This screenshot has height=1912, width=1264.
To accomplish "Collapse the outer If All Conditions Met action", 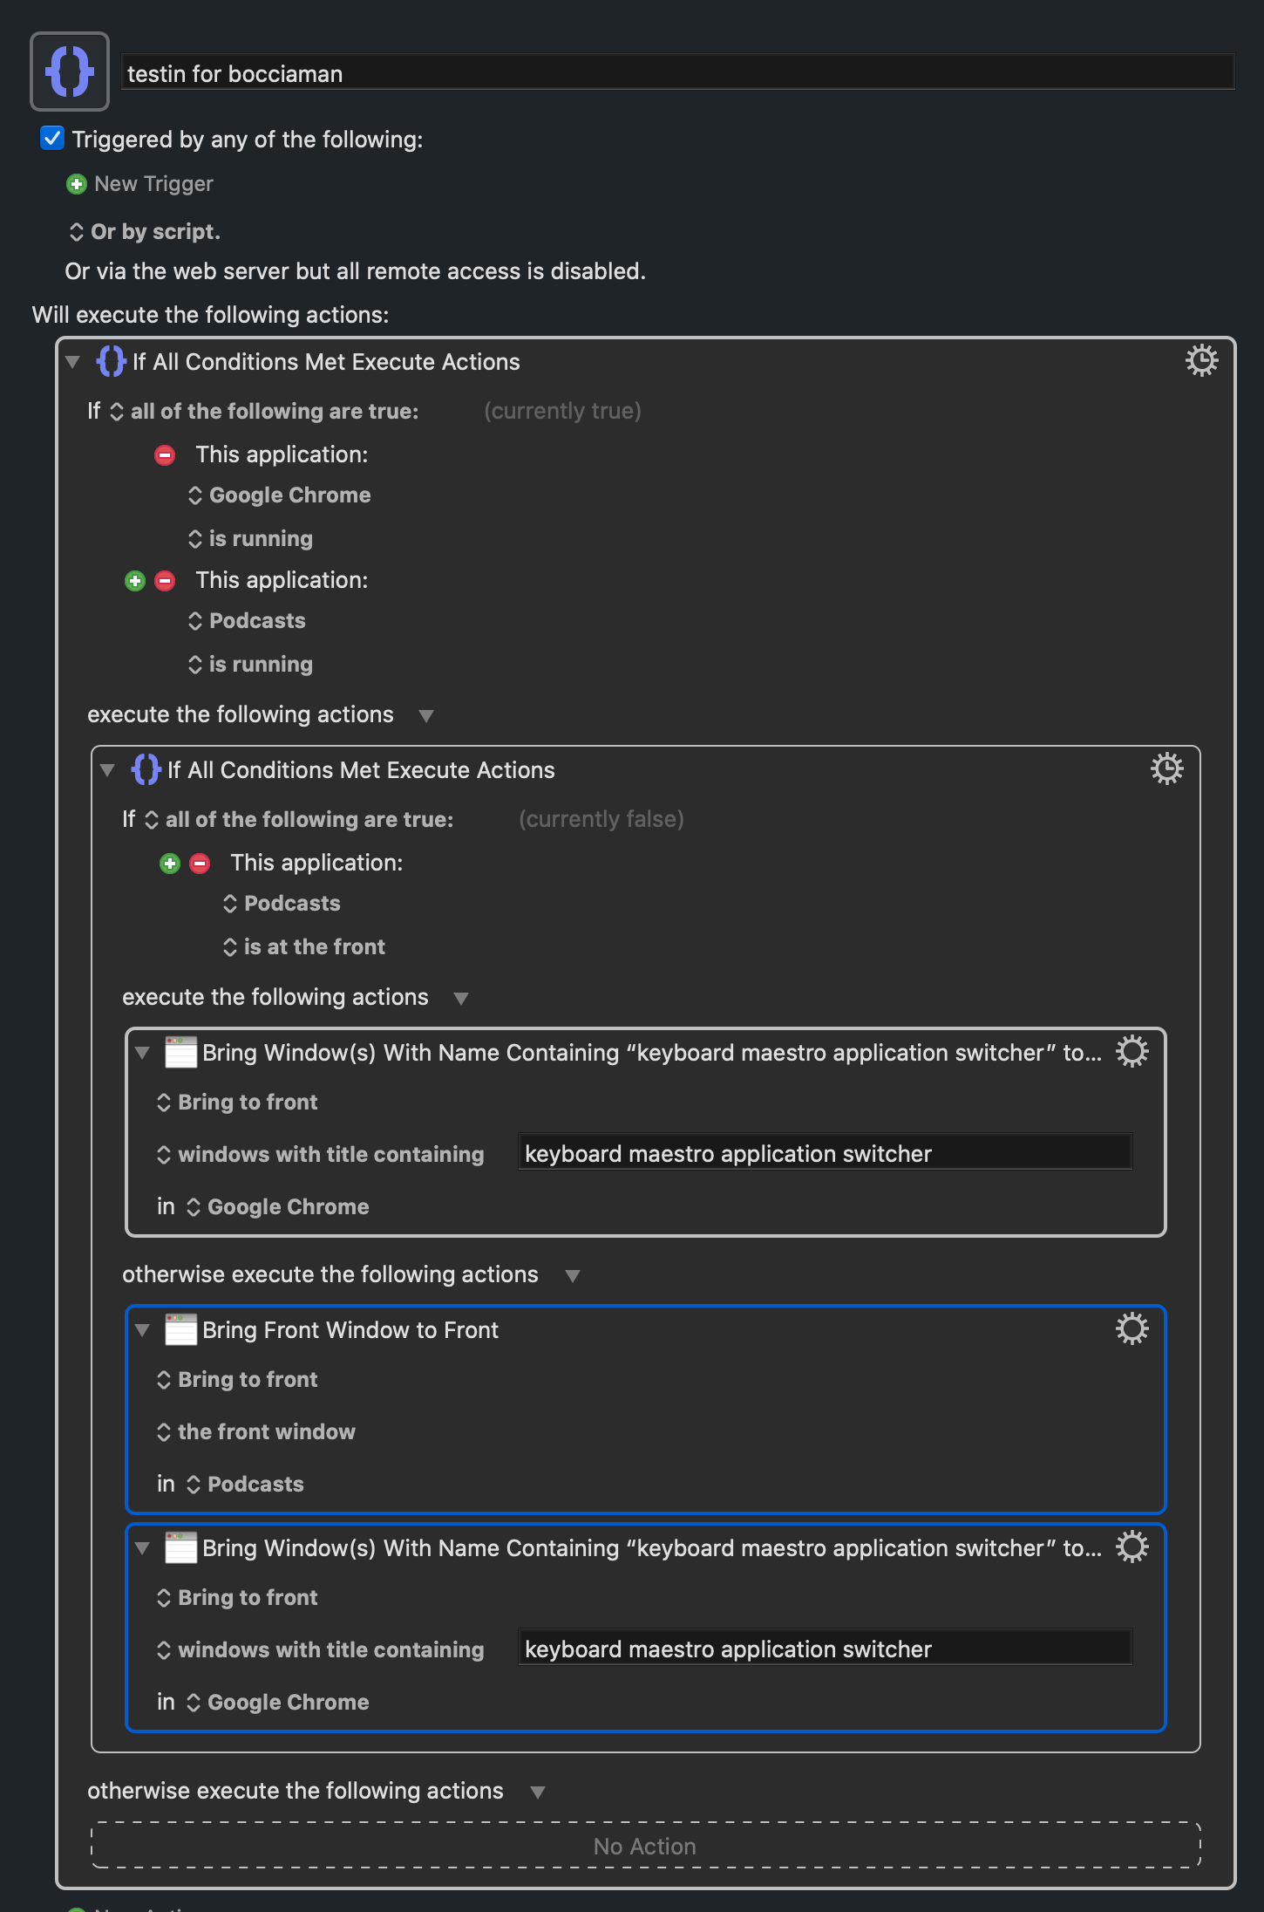I will [x=72, y=362].
